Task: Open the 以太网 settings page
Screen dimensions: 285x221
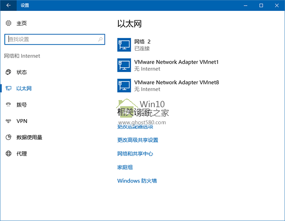Action: (x=24, y=88)
